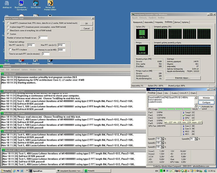Viewport: 217px width, 173px height.
Task: Open the Advanced menu in Prime95
Action: point(16,70)
